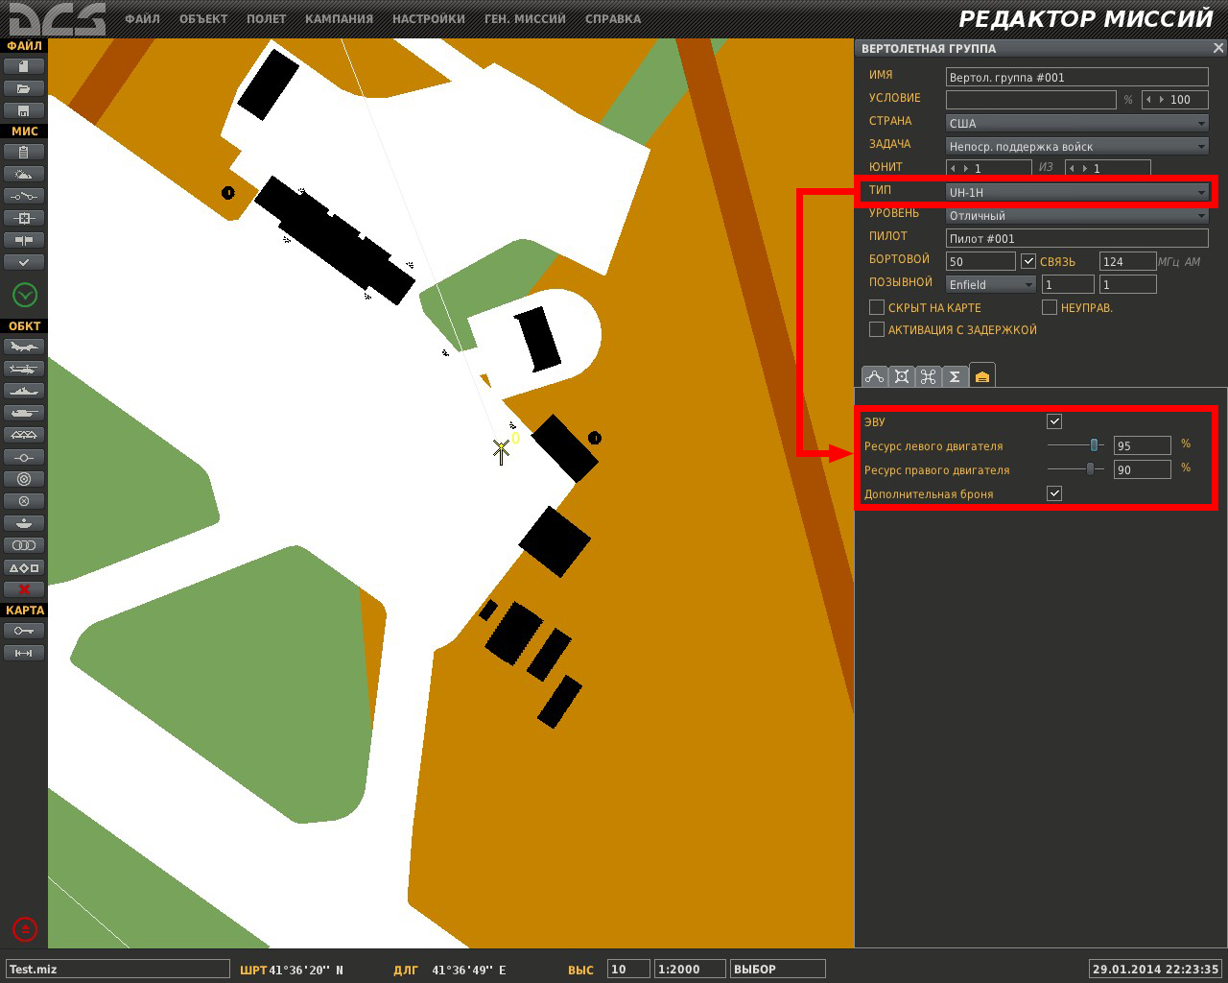Adjust the Ресурс левого двигателя slider
The image size is (1228, 983).
click(1094, 445)
